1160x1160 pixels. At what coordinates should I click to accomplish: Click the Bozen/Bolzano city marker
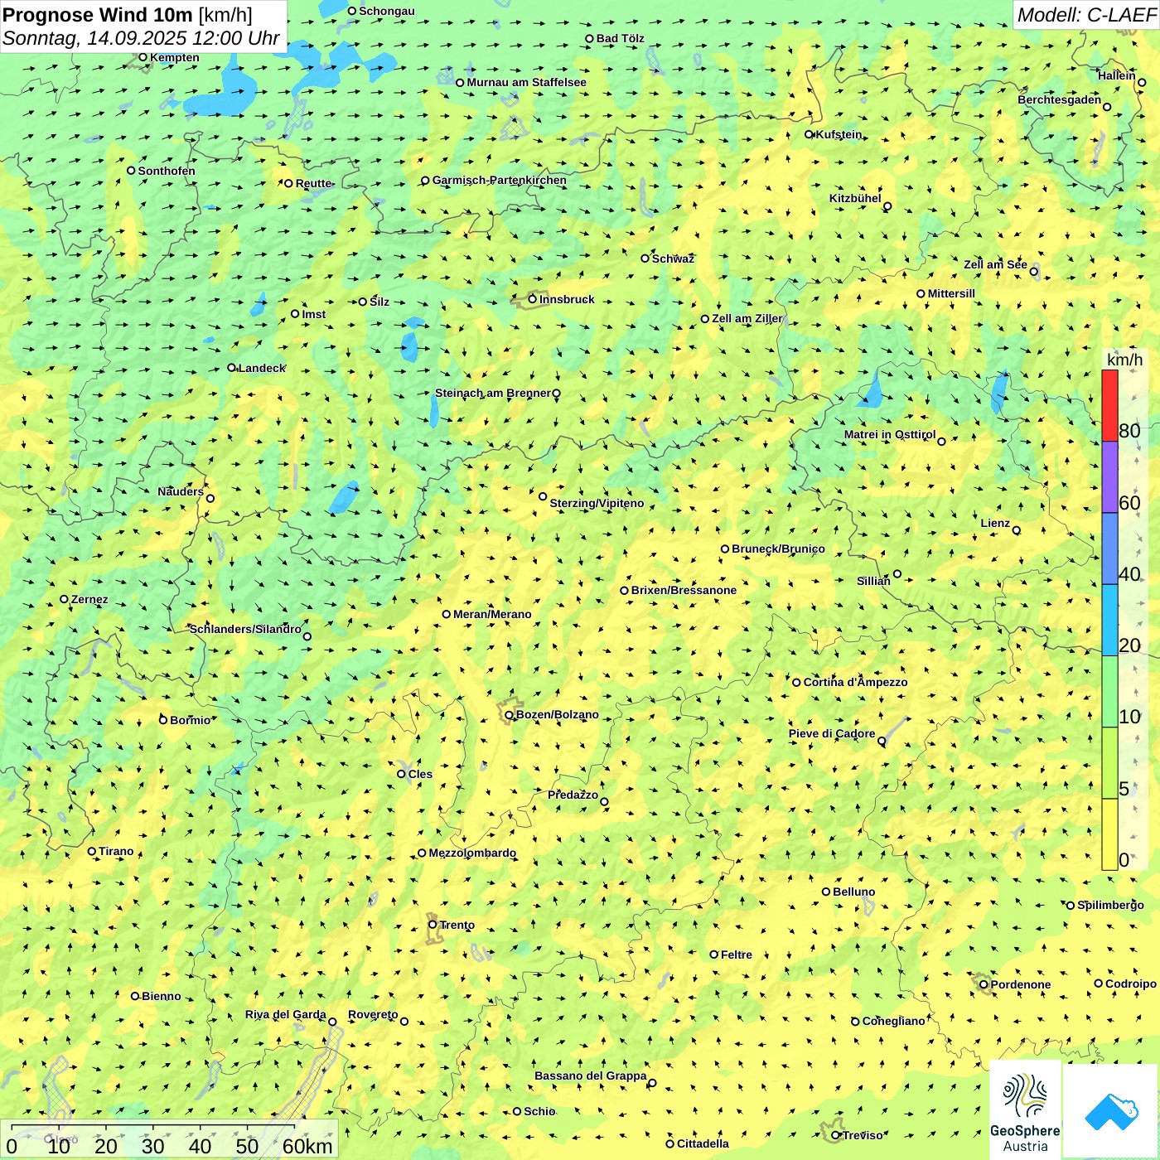[510, 715]
